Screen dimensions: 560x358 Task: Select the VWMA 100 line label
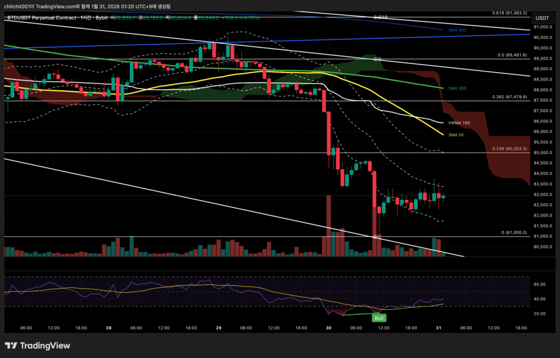click(x=459, y=123)
